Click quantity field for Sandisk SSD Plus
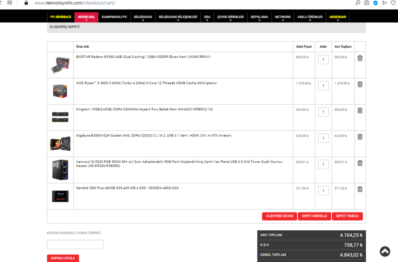The width and height of the screenshot is (398, 262). pos(323,191)
